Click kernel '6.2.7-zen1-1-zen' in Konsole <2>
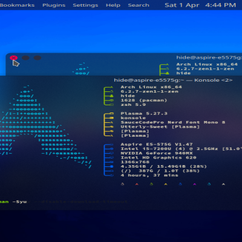 149,91
